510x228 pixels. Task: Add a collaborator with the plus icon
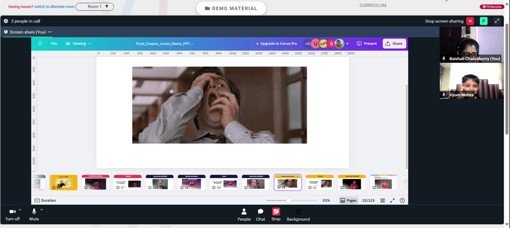347,44
